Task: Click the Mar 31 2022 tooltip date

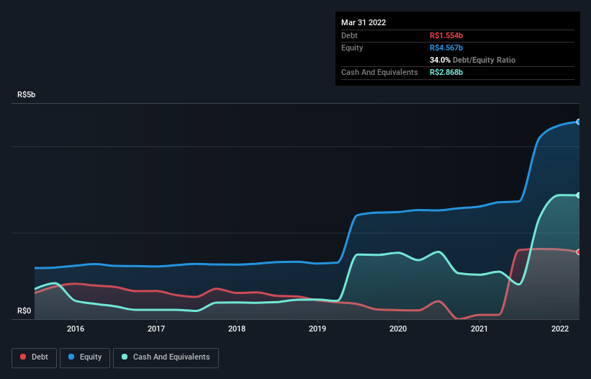Action: pyautogui.click(x=364, y=22)
